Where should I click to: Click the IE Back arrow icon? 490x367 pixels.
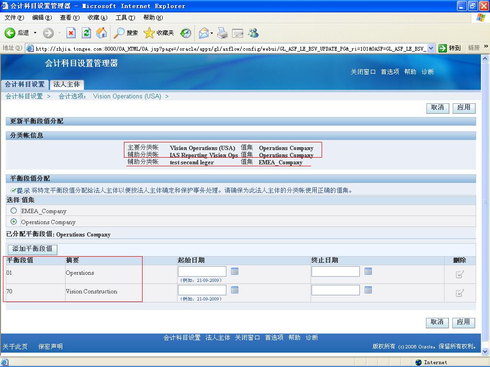pos(10,33)
